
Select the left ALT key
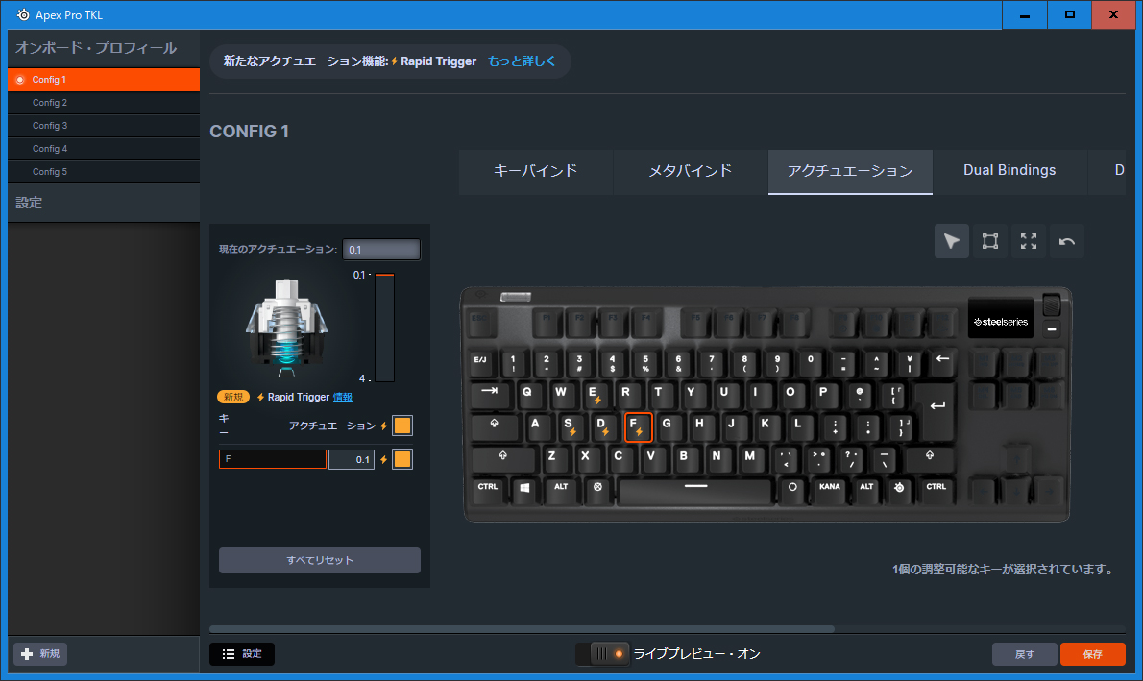(561, 489)
